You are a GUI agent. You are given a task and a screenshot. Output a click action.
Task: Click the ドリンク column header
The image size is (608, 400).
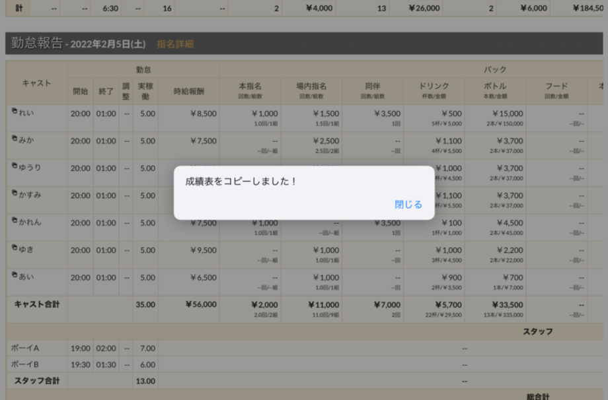tap(434, 86)
